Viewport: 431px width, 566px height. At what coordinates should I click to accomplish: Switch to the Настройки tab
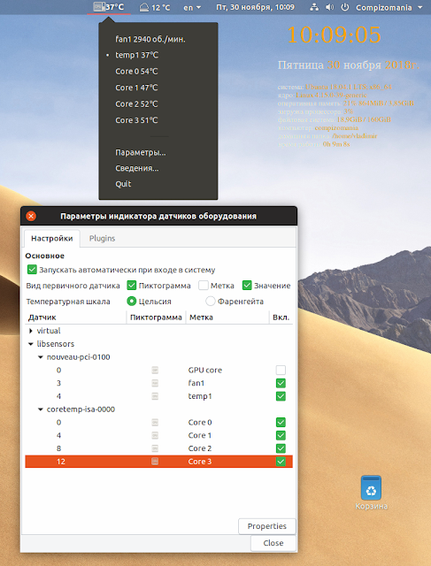[51, 238]
